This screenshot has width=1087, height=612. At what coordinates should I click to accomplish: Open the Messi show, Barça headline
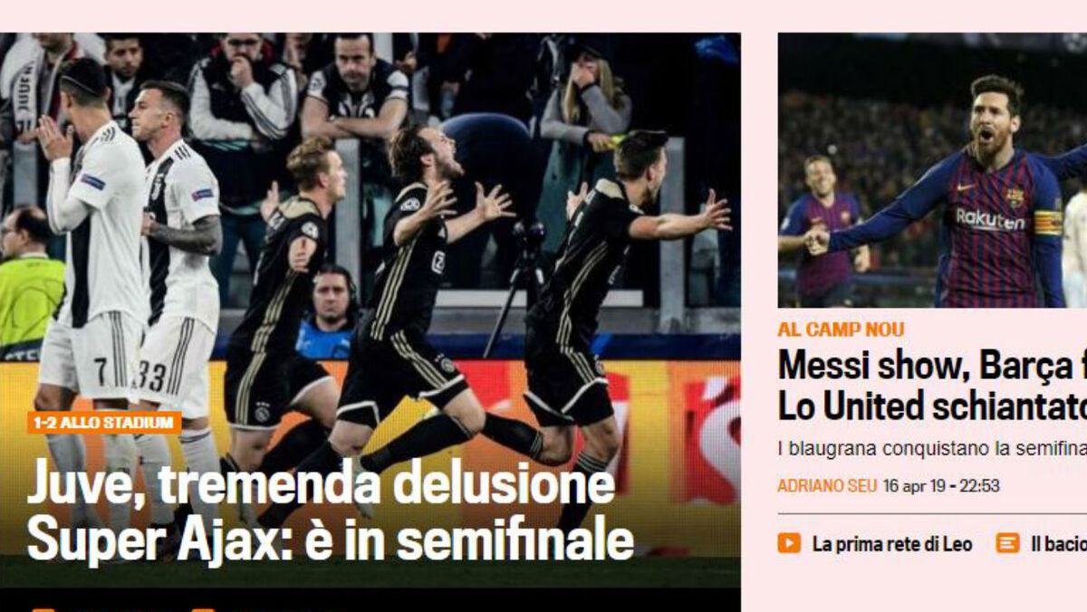click(x=932, y=366)
